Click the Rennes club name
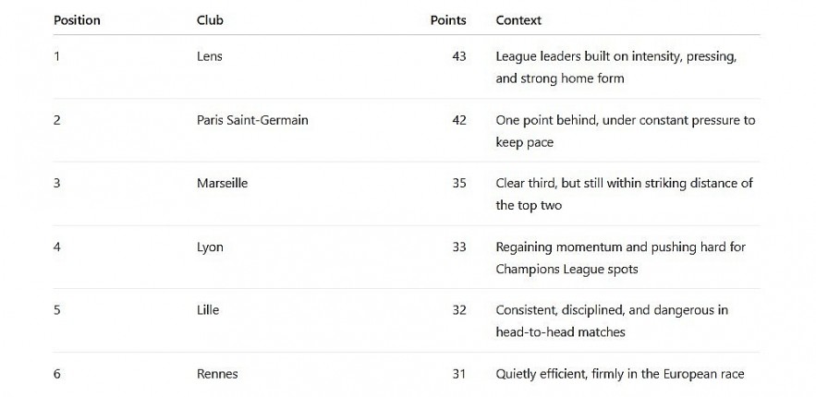 pyautogui.click(x=217, y=374)
